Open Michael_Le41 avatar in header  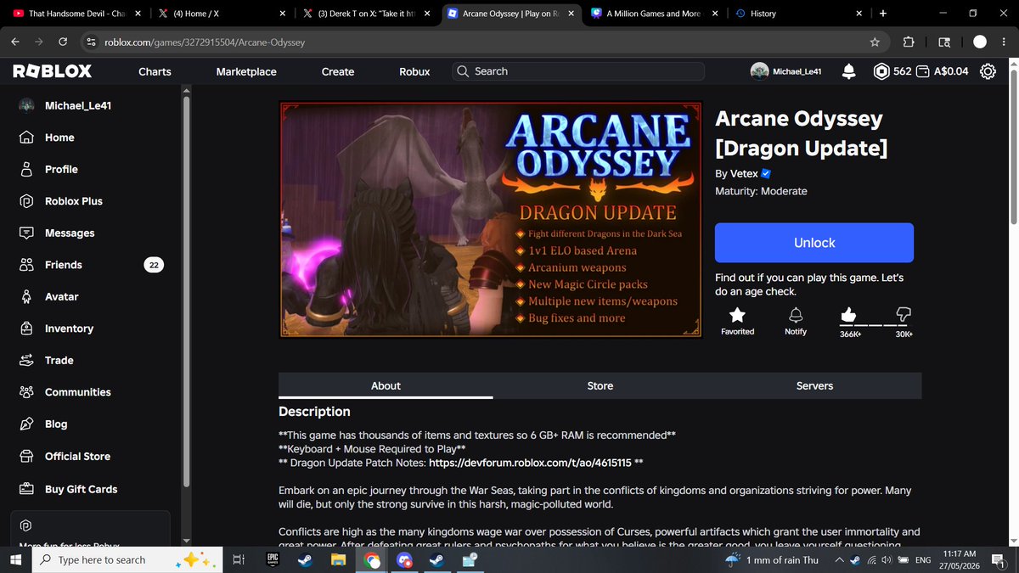(x=759, y=72)
